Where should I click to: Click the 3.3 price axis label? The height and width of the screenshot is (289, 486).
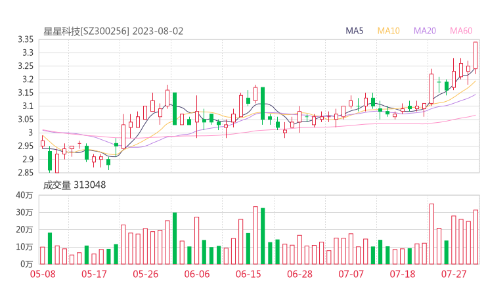28,53
